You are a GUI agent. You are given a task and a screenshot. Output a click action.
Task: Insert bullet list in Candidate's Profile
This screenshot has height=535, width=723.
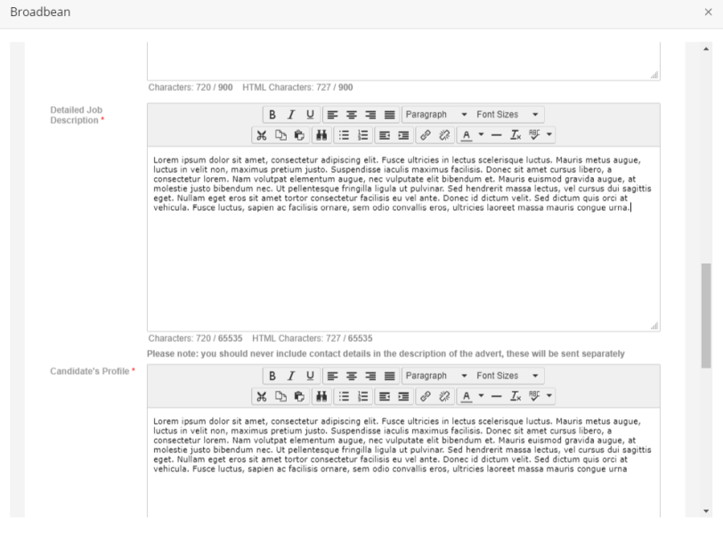(x=344, y=396)
